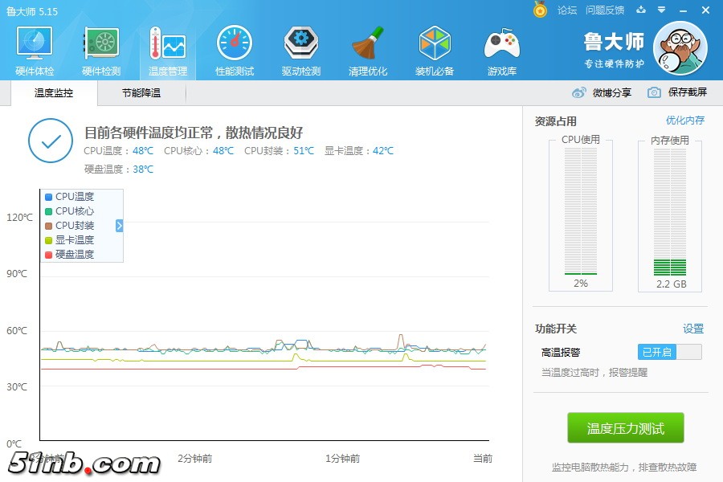Toggle the 高温报警 switch labeled 已开启
723x482 pixels.
(669, 352)
